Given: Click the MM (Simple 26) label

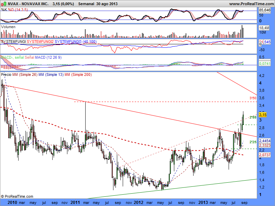Looking at the screenshot, I should tap(25, 75).
